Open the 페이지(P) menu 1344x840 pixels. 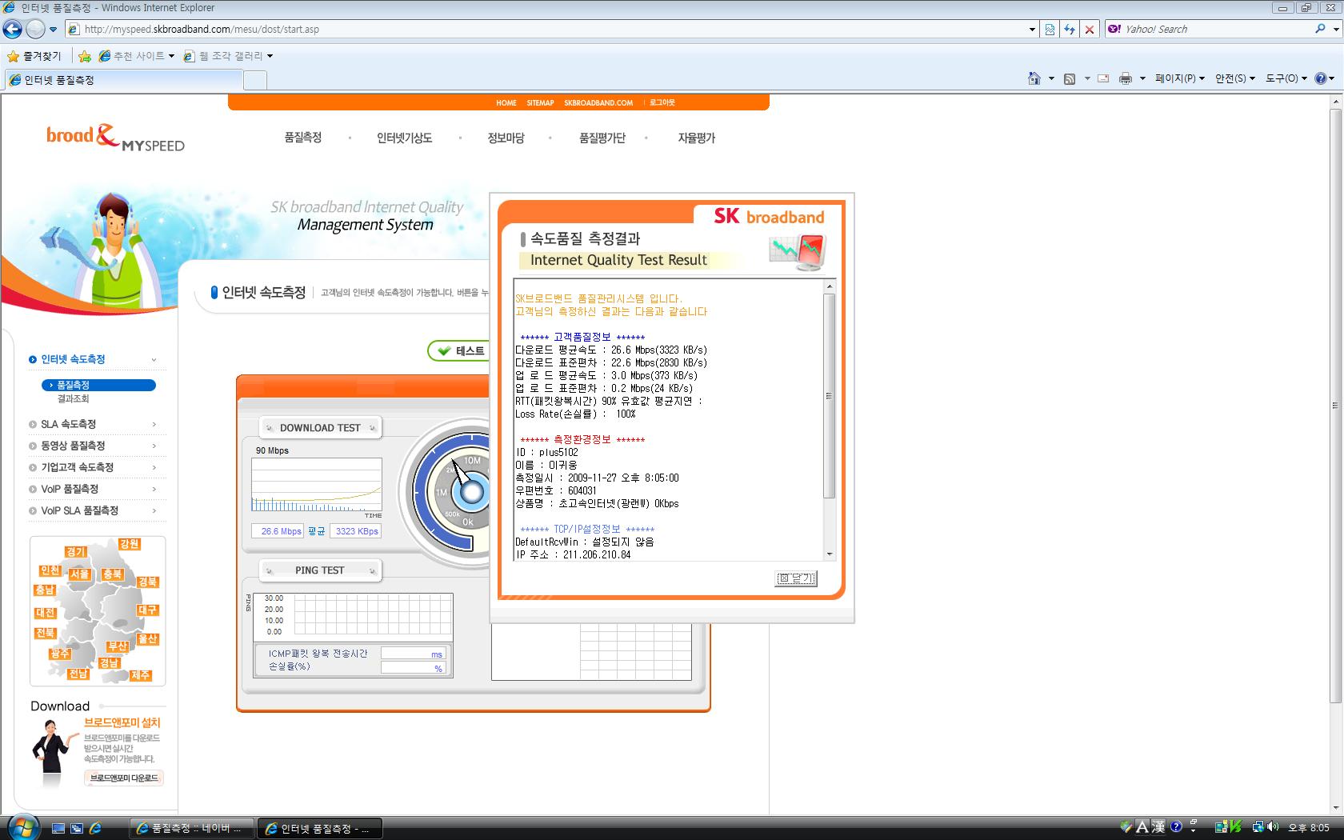1179,78
